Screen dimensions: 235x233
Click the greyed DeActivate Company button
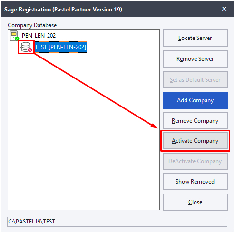[x=195, y=161]
